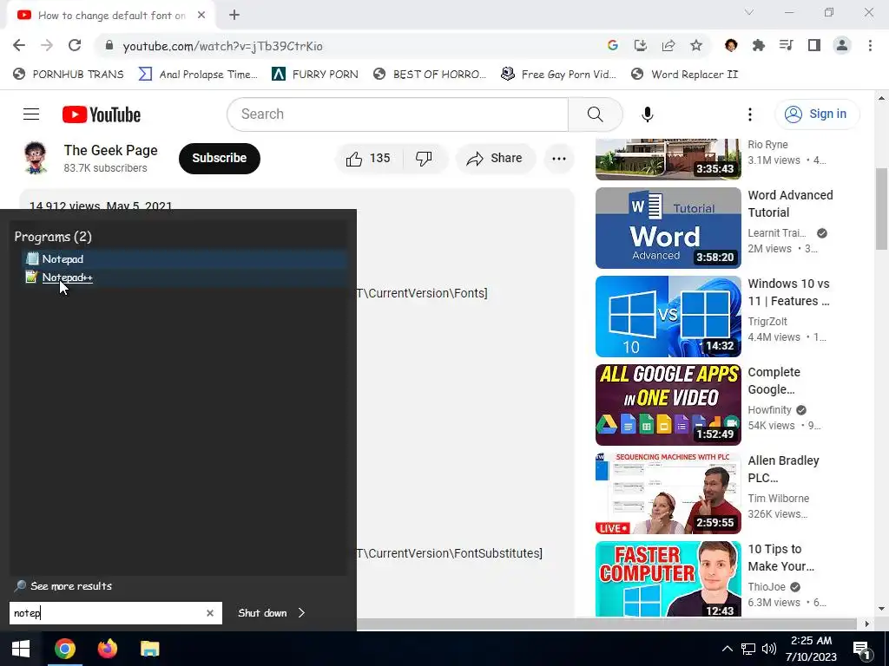Expand the Shut down options arrow

point(301,613)
